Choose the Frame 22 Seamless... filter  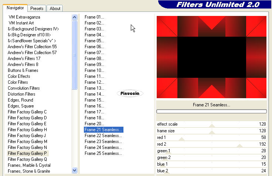[103, 136]
